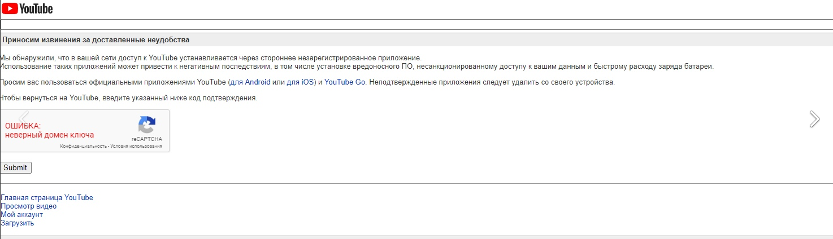
Task: Click the reCAPTCHA circular arrows logo
Action: 147,125
